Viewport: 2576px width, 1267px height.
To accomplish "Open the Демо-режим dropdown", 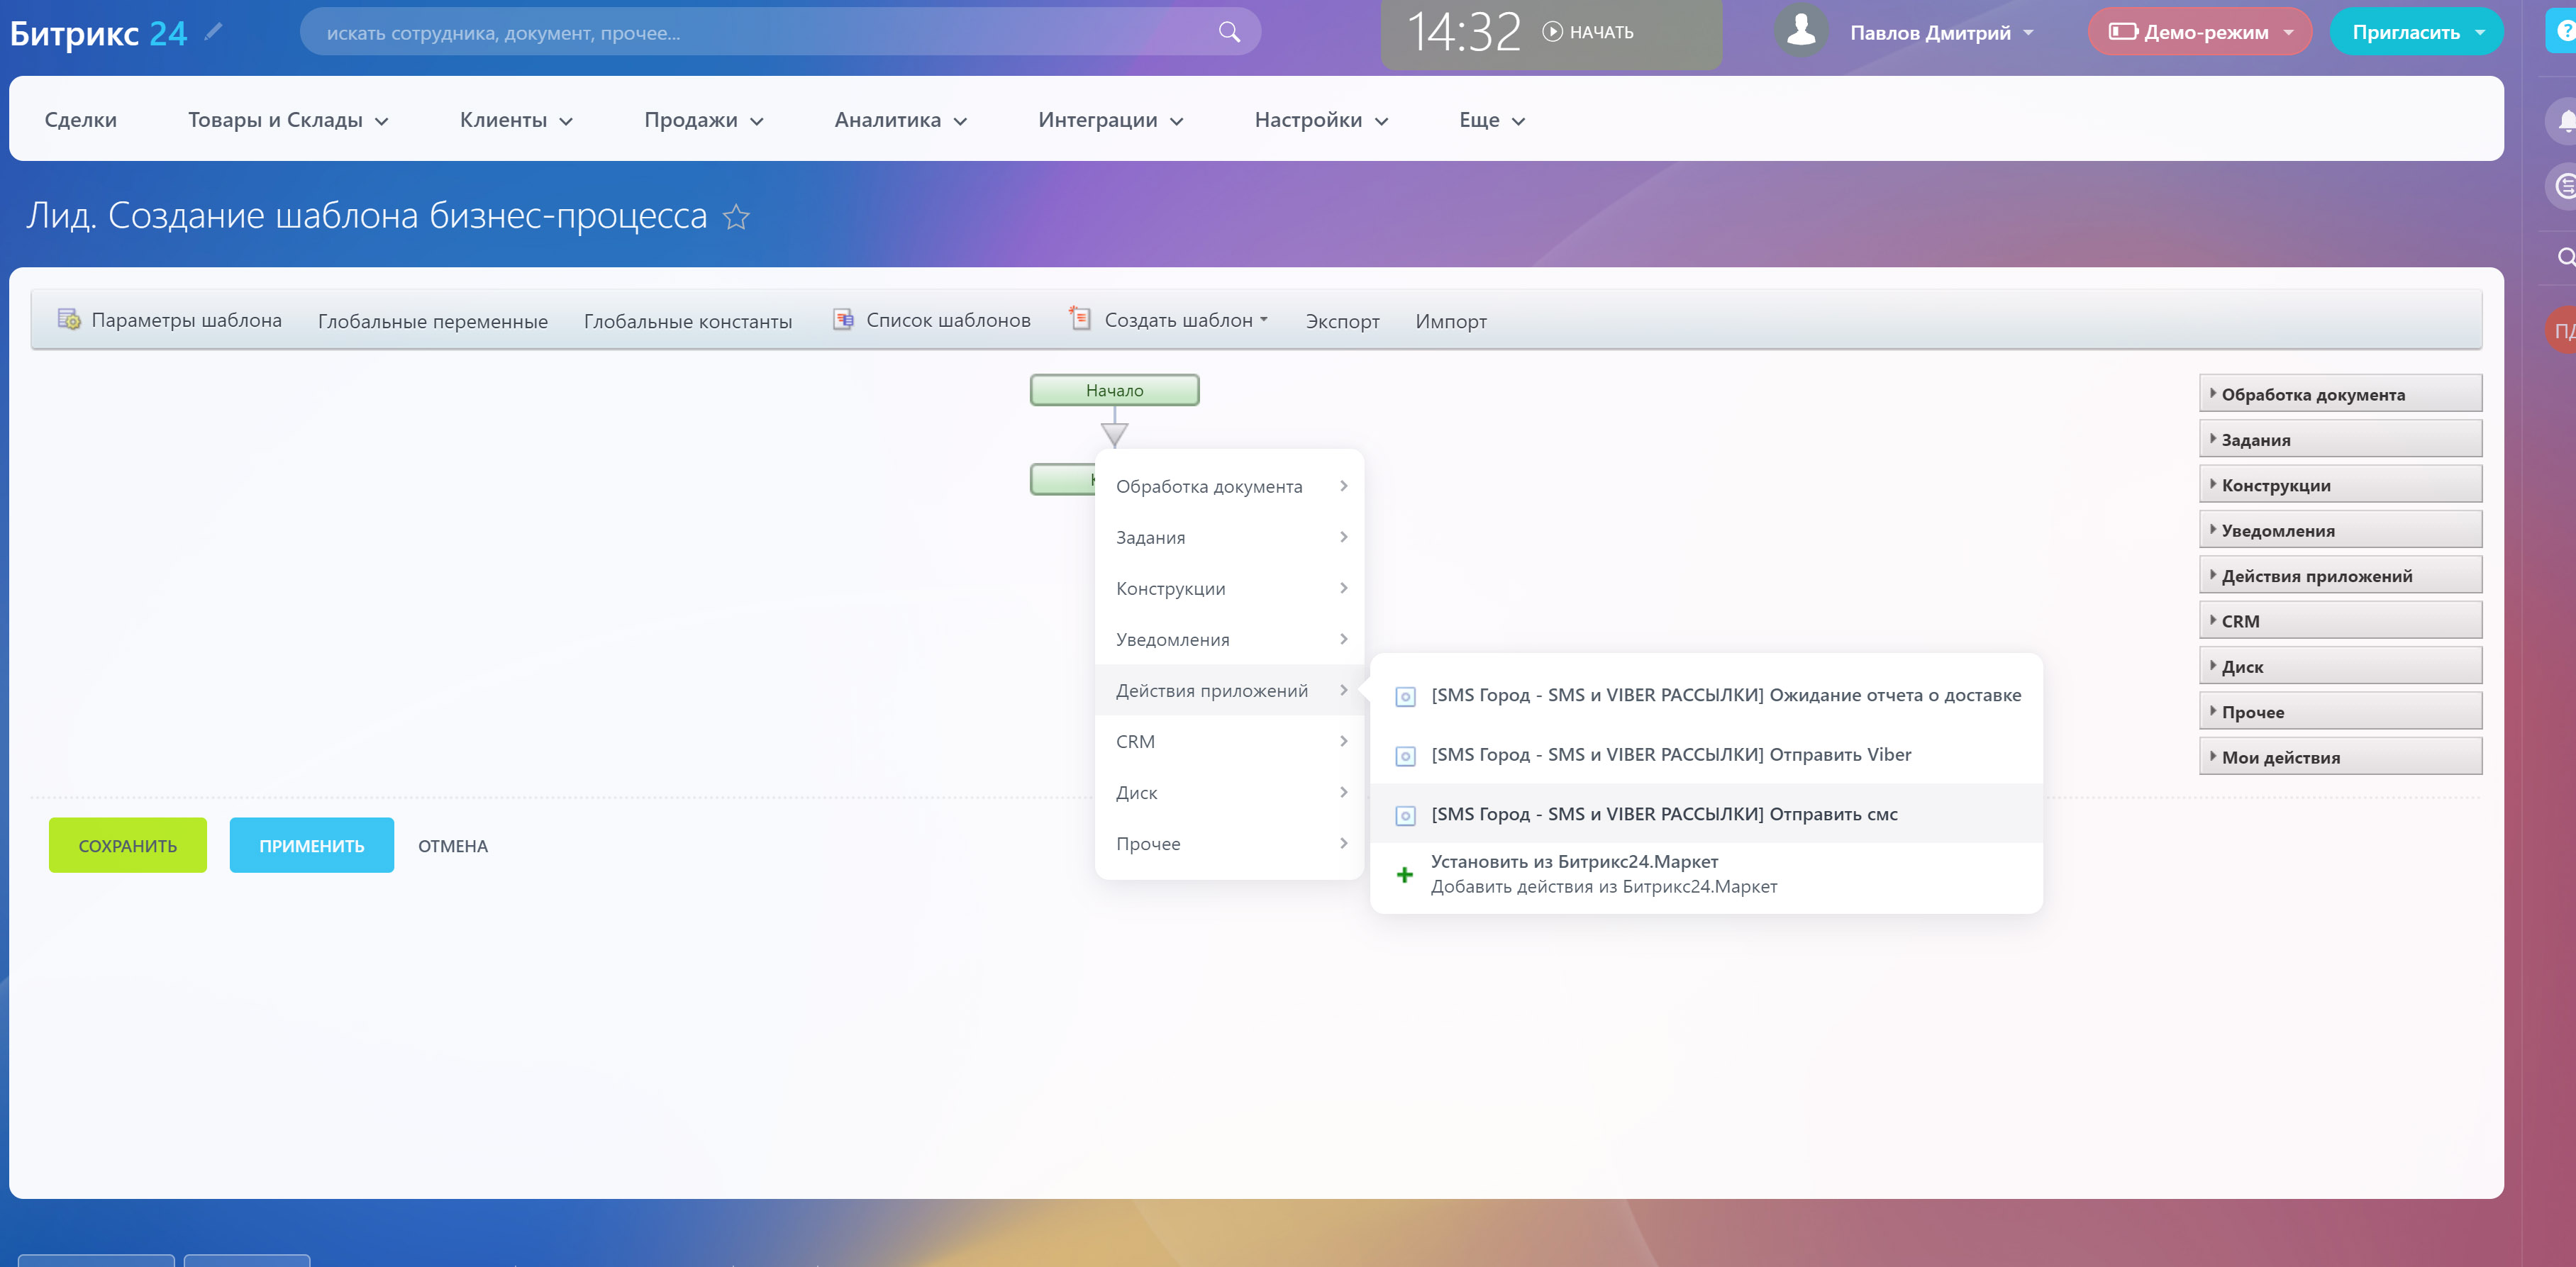I will click(2200, 32).
